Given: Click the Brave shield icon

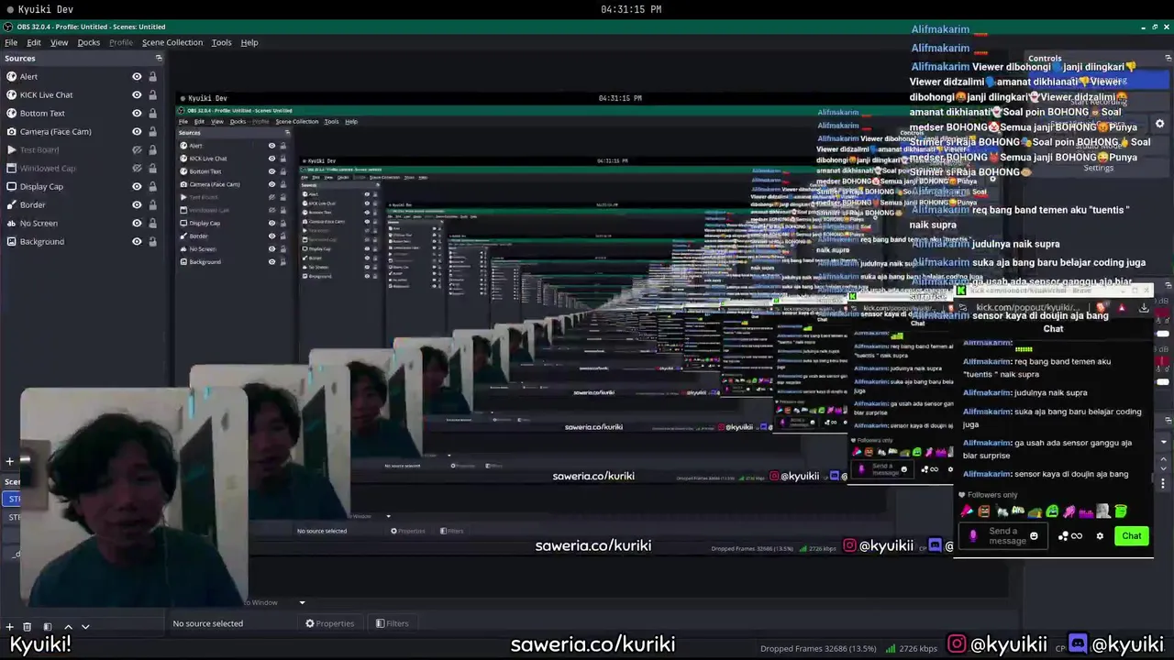Looking at the screenshot, I should 1102,308.
